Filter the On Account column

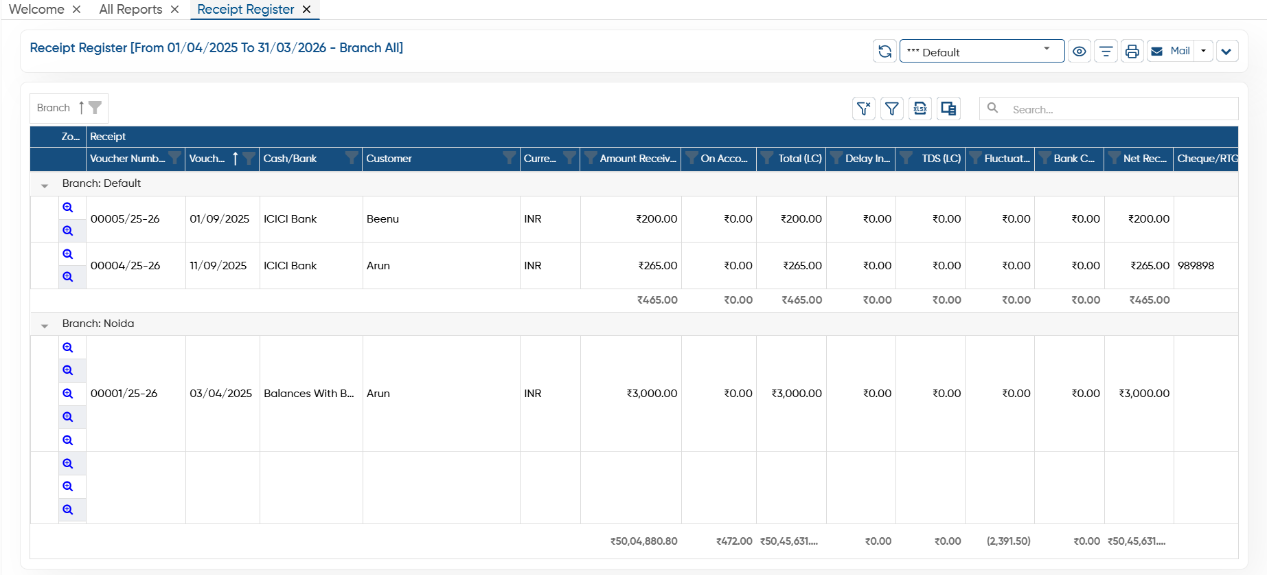[691, 158]
